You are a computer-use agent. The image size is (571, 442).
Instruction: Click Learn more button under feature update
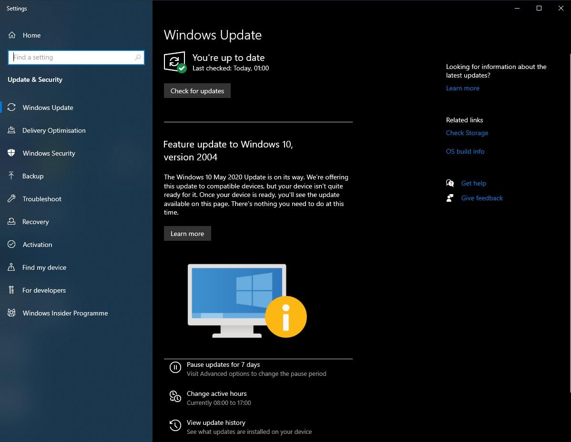pyautogui.click(x=187, y=234)
